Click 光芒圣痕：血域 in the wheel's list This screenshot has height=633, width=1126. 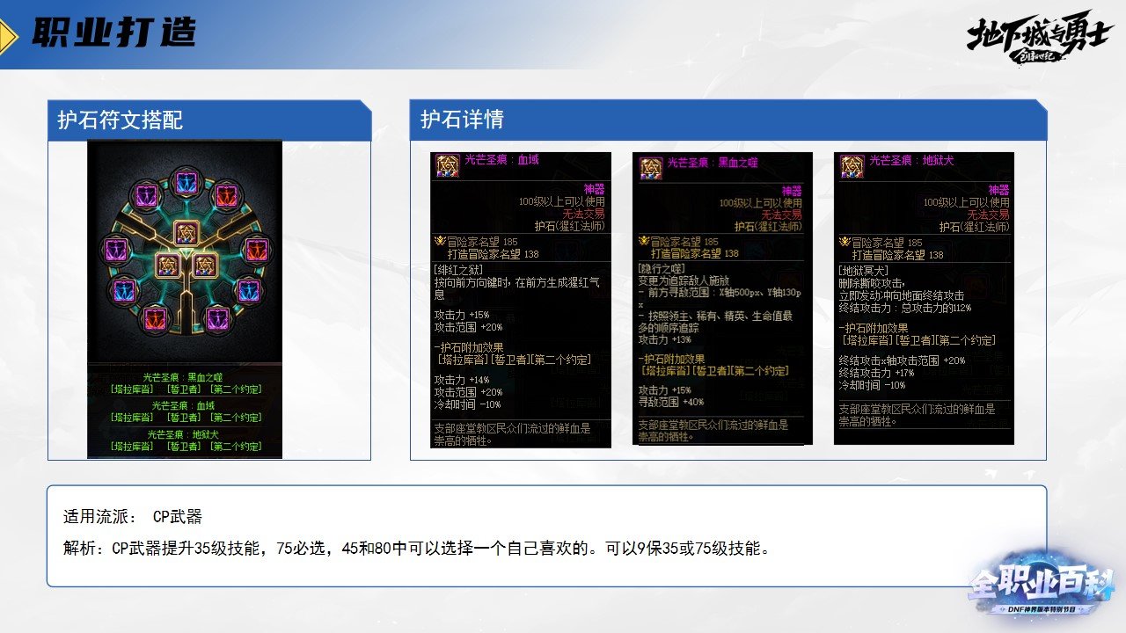click(183, 405)
